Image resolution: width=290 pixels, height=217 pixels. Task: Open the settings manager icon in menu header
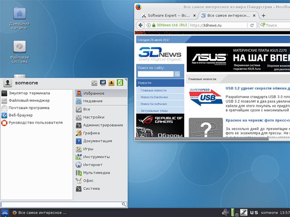[x=94, y=83]
